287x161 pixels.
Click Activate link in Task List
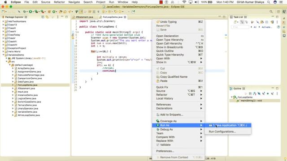point(267,27)
